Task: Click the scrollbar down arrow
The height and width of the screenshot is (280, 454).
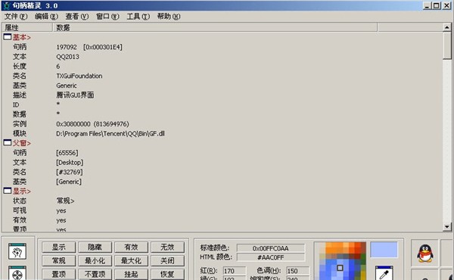Action: (446, 227)
